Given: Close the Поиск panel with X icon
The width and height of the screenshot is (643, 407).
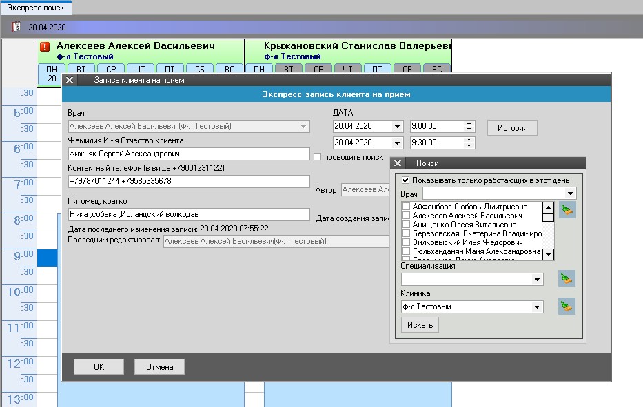Looking at the screenshot, I should (x=399, y=163).
